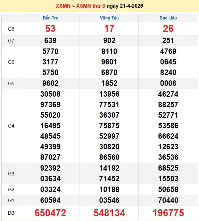This screenshot has height=221, width=199.
Task: Click the ĐB row label
Action: (x=11, y=213)
